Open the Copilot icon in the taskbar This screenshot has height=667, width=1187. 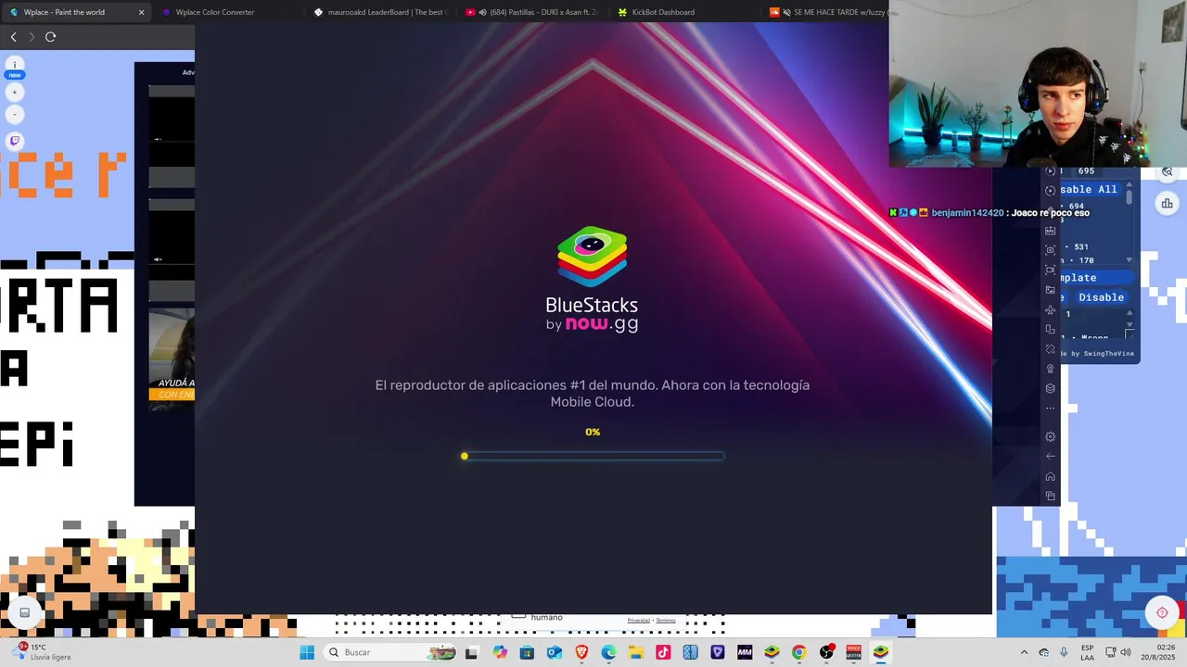(x=500, y=652)
